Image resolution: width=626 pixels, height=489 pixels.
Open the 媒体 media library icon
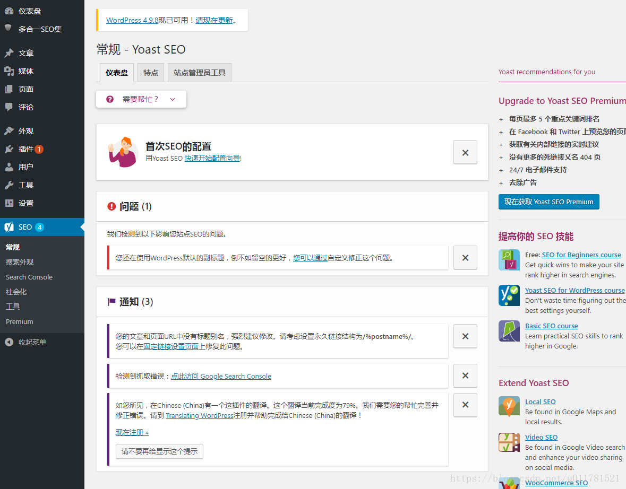pos(9,71)
